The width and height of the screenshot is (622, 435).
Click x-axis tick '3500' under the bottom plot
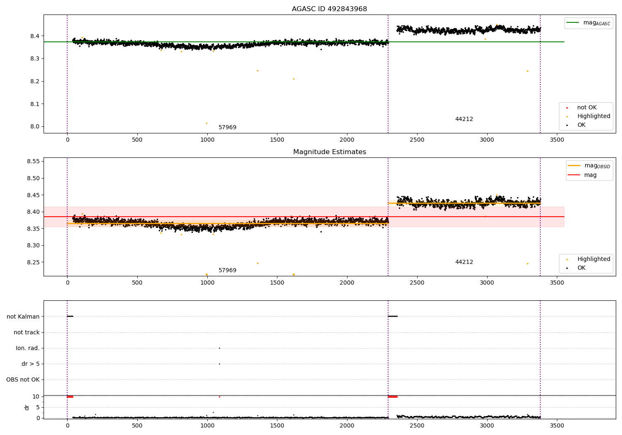(557, 425)
